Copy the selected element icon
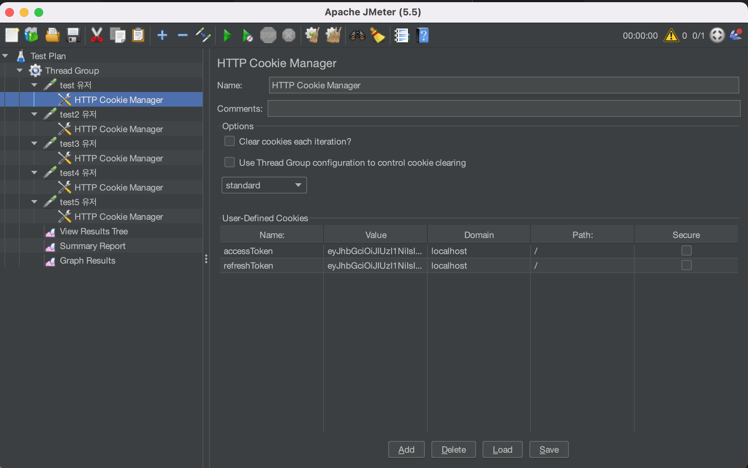Image resolution: width=748 pixels, height=468 pixels. click(x=118, y=35)
